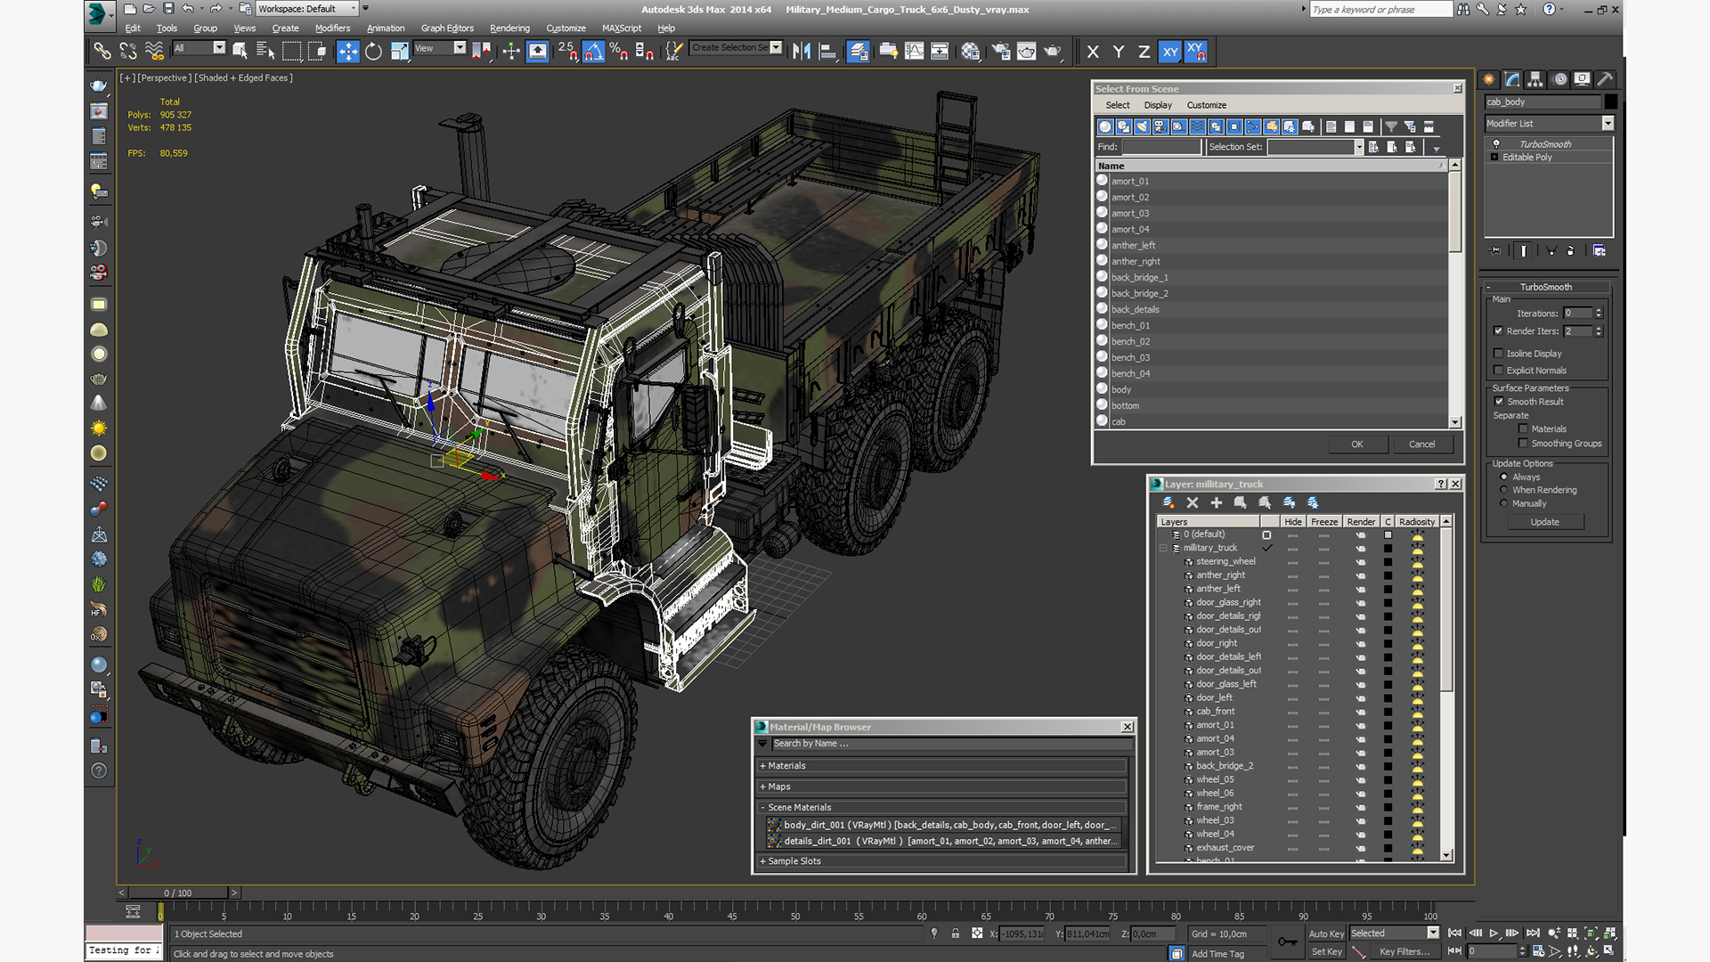This screenshot has height=962, width=1710.
Task: Restrict transform to the Z axis
Action: point(1144,52)
